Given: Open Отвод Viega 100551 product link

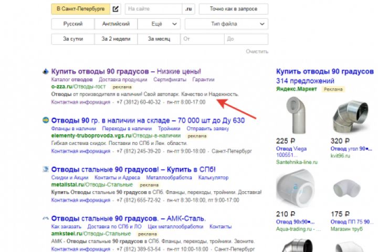Looking at the screenshot, I should 291,152.
